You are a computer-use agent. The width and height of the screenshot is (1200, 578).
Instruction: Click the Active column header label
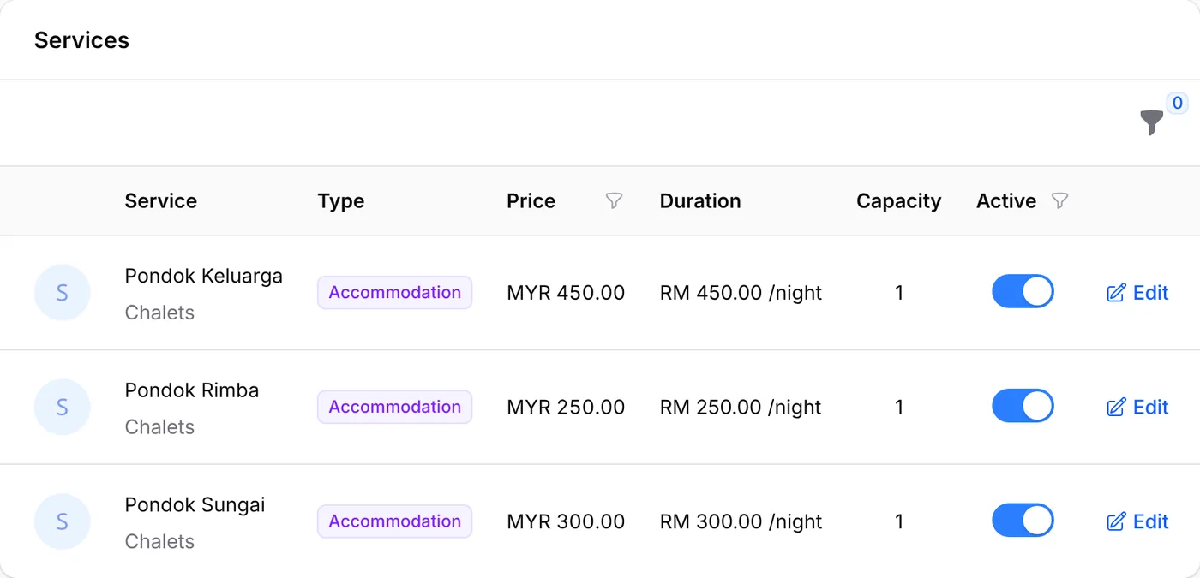tap(1006, 201)
